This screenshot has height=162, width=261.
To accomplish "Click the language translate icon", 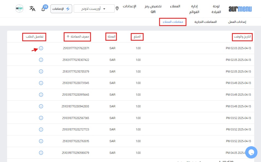I will pos(32,9).
